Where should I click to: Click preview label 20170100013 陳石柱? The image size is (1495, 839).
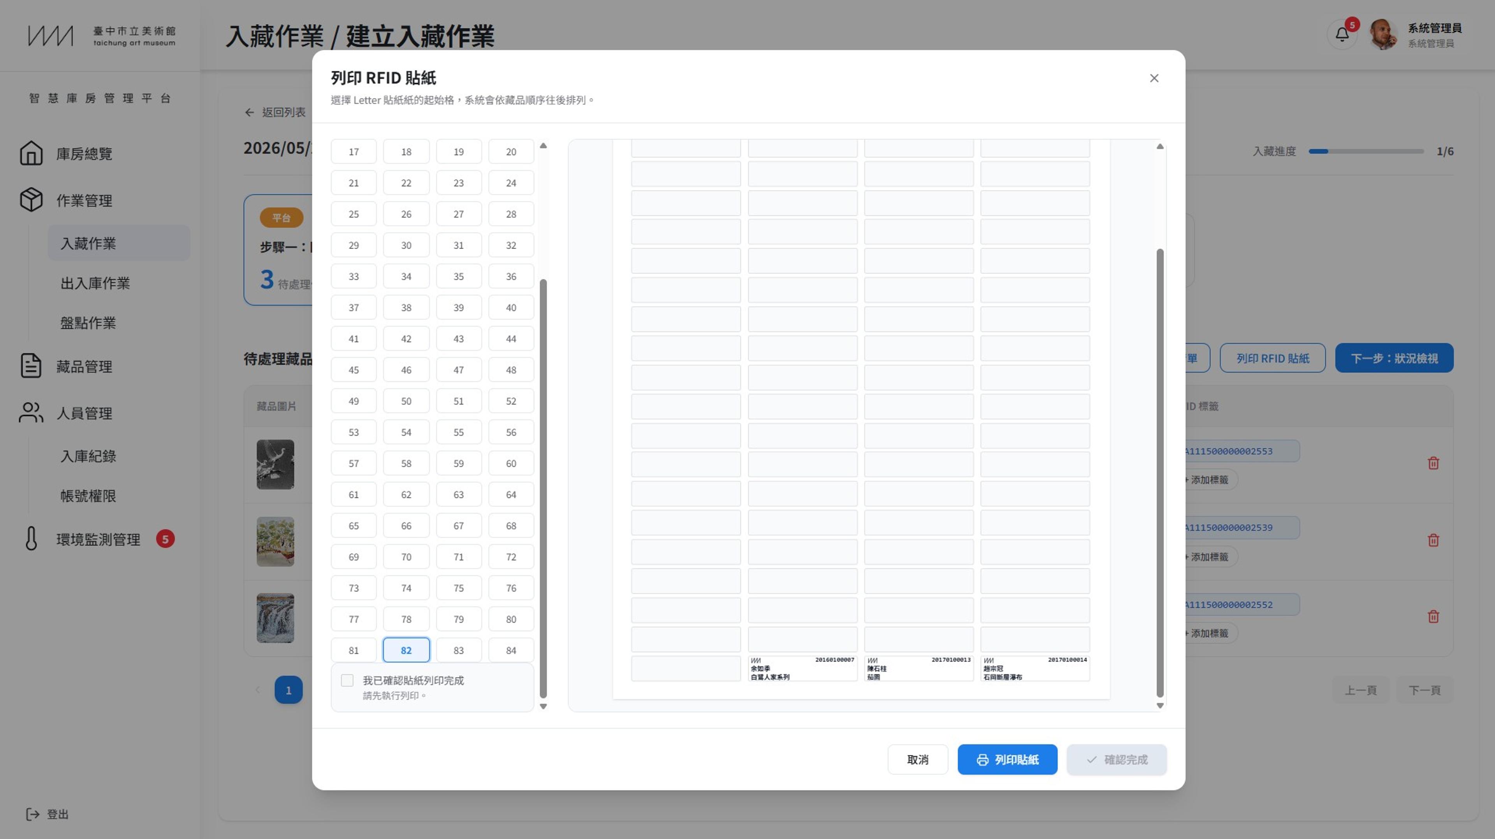(x=919, y=669)
